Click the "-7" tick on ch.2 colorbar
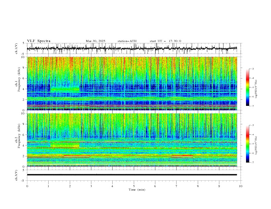This screenshot has height=209, width=271. pyautogui.click(x=252, y=163)
